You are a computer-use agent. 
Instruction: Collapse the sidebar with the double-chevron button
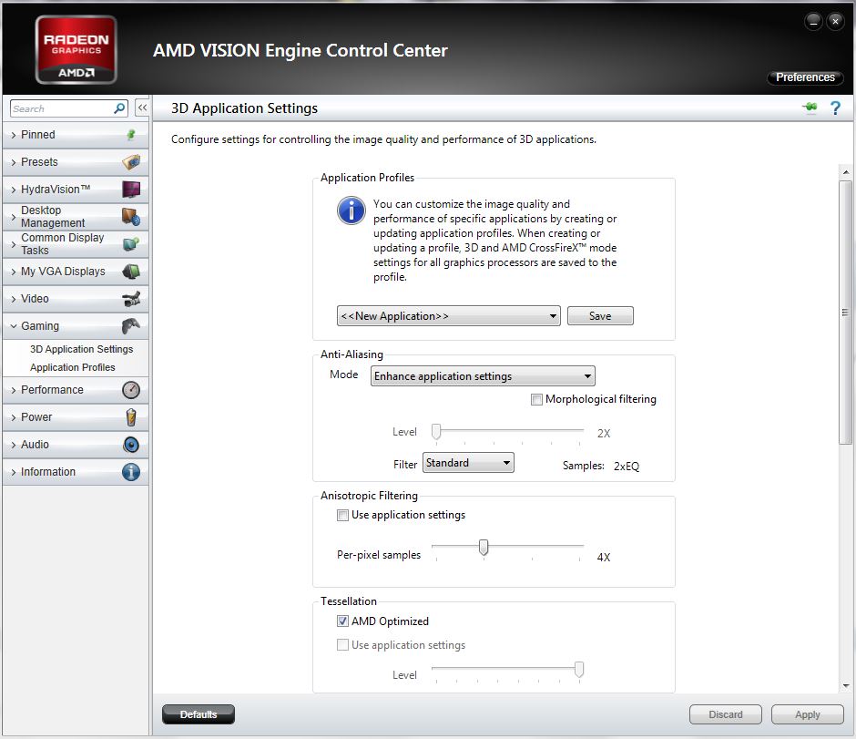click(142, 108)
